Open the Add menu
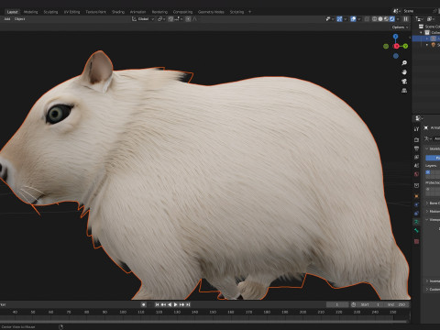The width and height of the screenshot is (440, 330). (x=7, y=19)
